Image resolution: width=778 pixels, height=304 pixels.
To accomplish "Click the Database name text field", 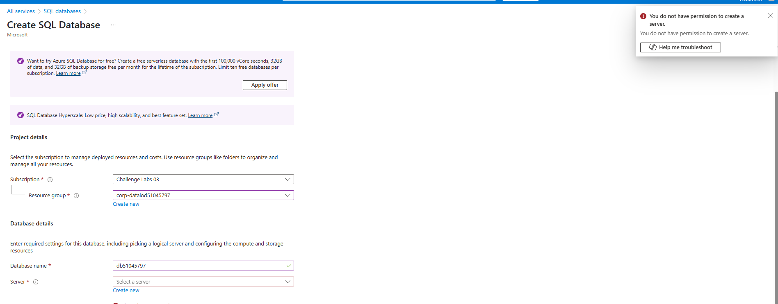I will coord(199,266).
